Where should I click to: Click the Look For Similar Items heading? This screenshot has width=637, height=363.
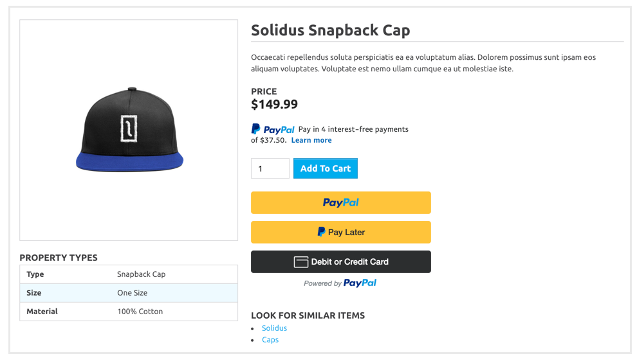308,315
